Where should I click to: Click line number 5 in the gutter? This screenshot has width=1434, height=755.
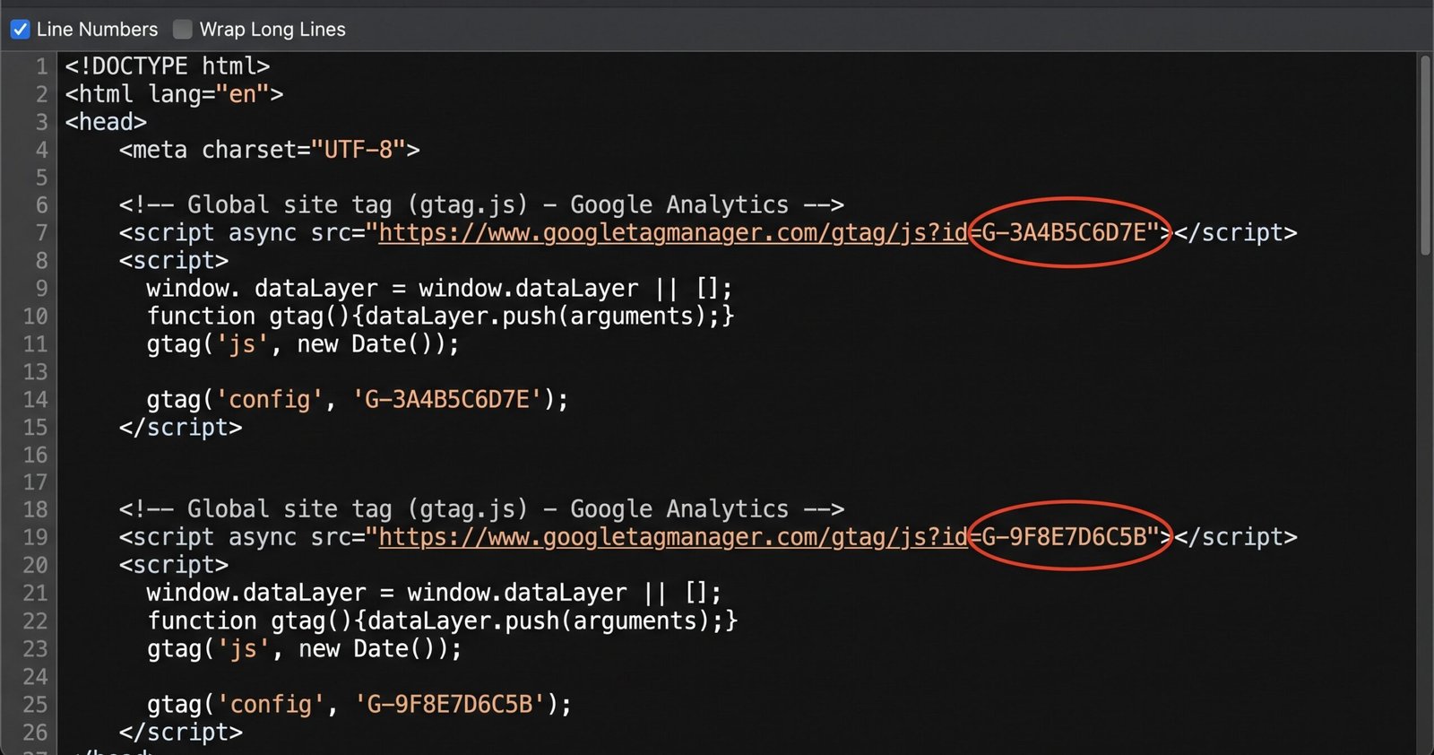pos(41,178)
